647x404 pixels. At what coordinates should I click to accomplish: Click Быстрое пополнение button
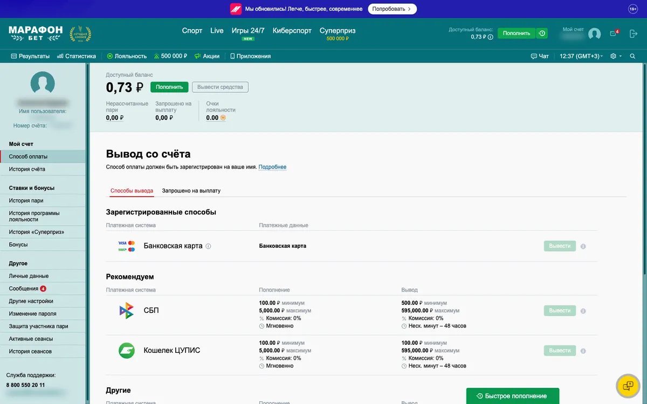point(513,396)
